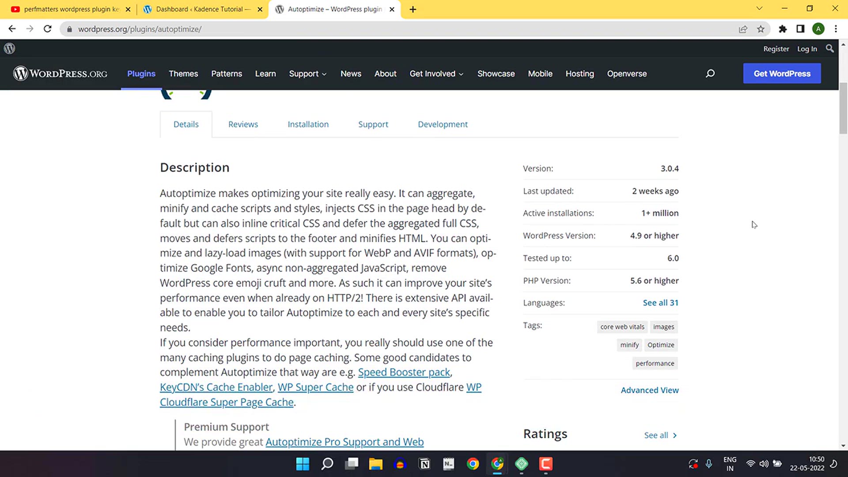Reload the current page
848x477 pixels.
click(48, 29)
